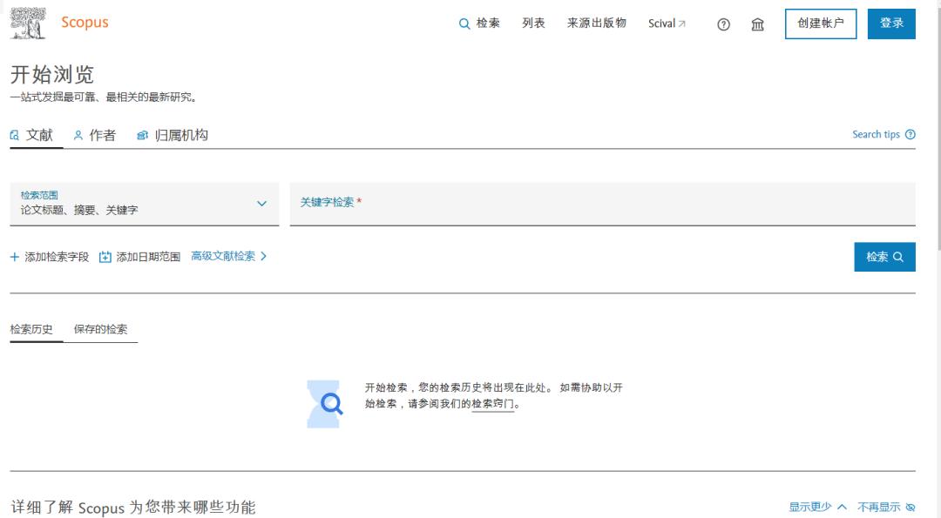Click the institution access building icon
This screenshot has height=518, width=941.
757,25
